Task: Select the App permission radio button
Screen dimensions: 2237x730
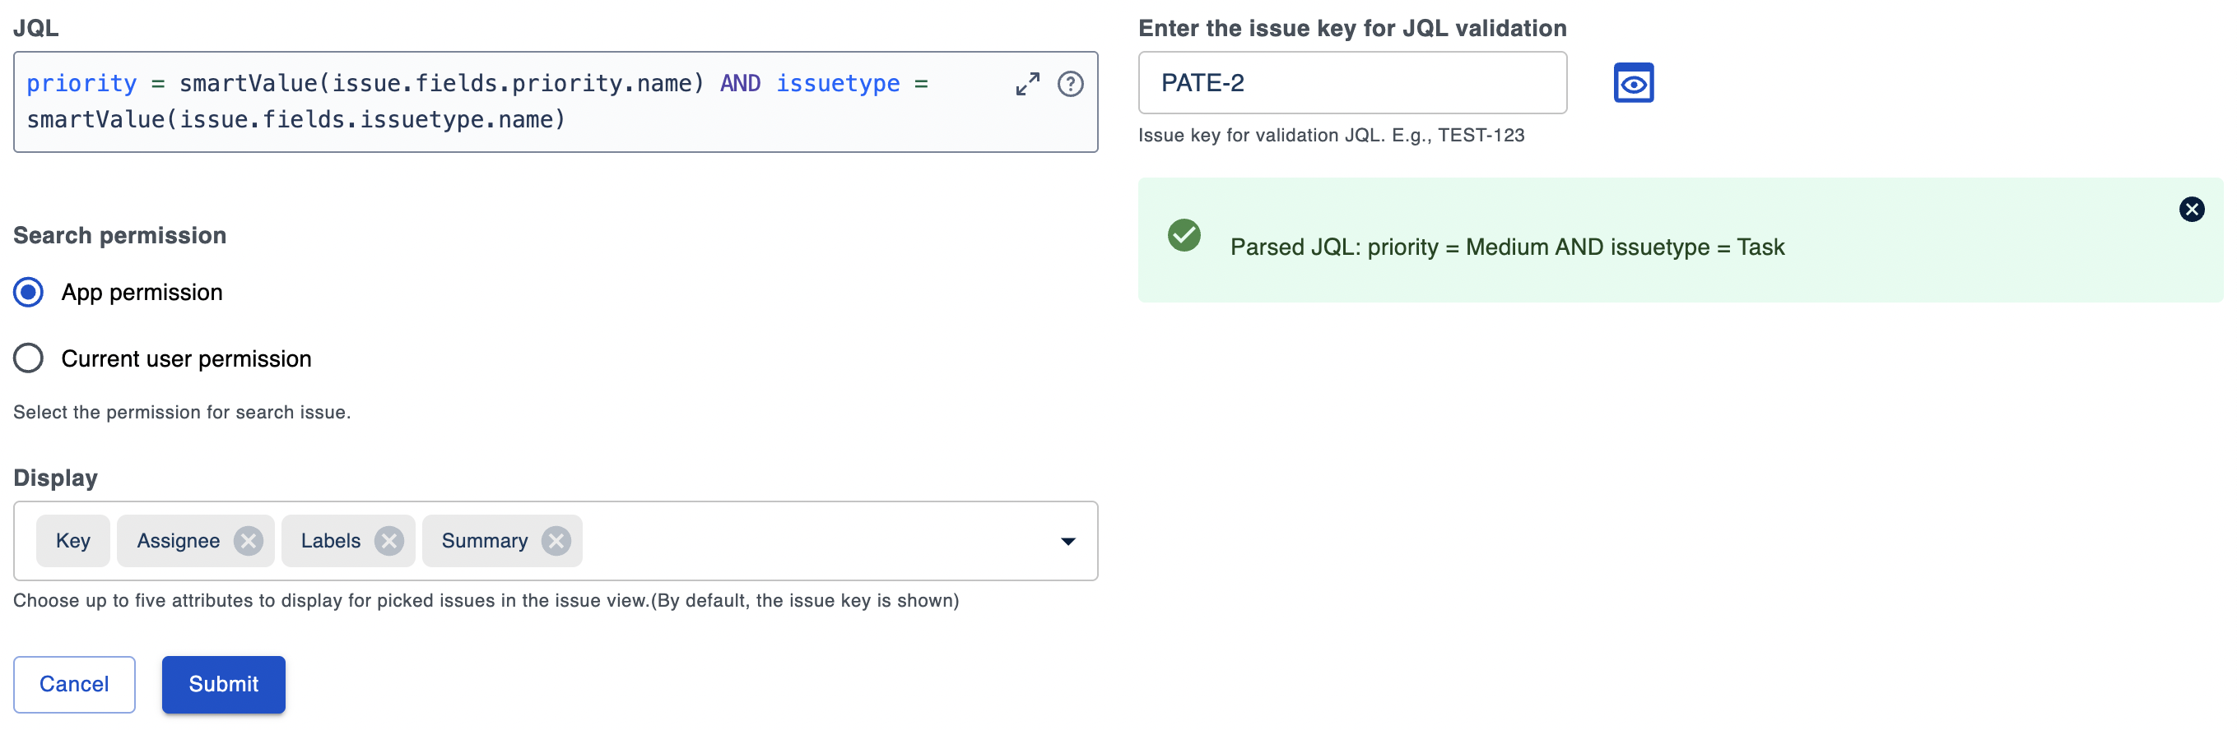Action: [x=29, y=292]
